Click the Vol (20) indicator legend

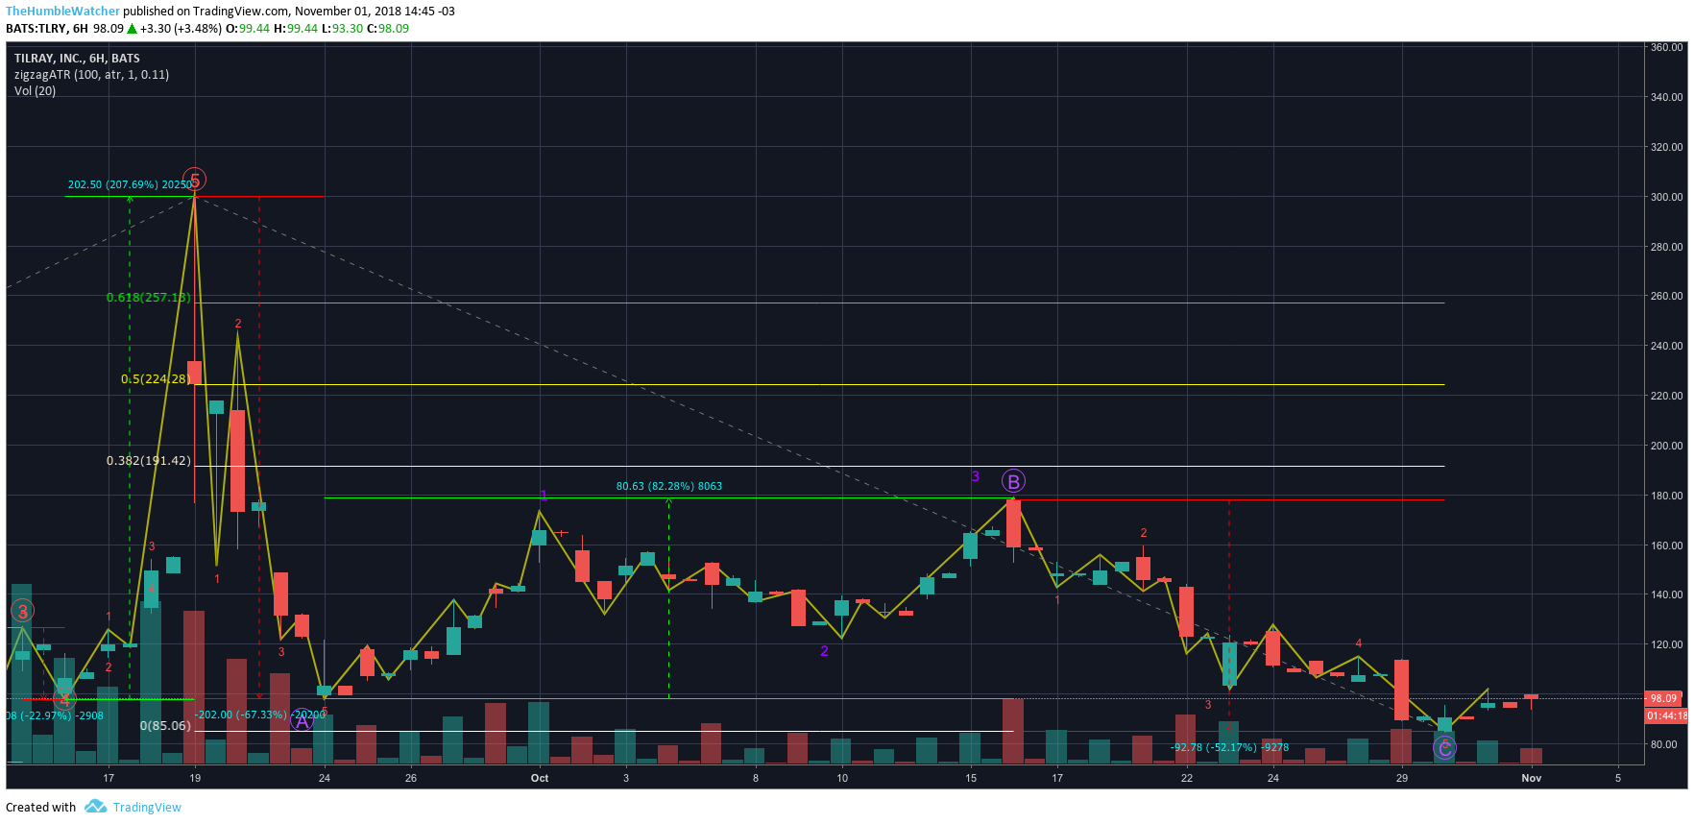(35, 91)
